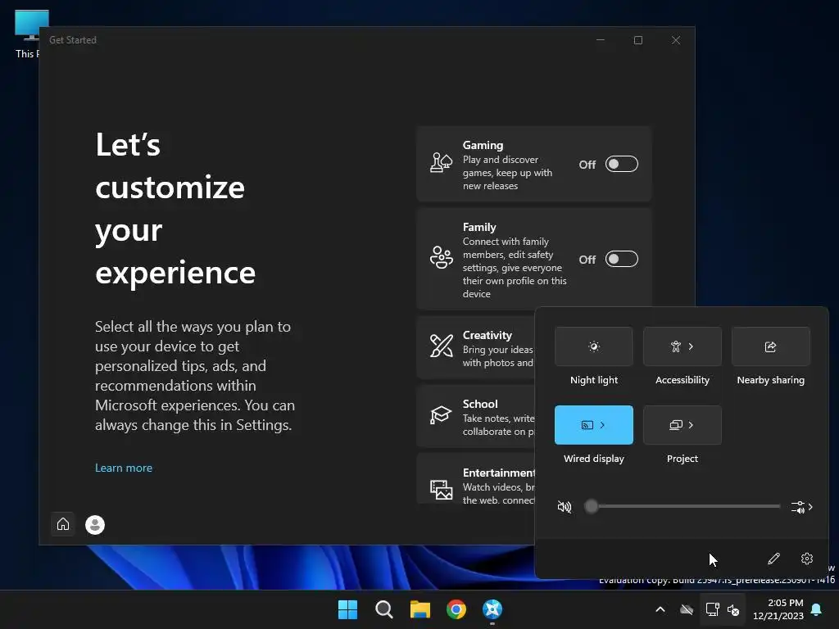Open taskbar Search
Screen dimensions: 839x629
pyautogui.click(x=384, y=609)
